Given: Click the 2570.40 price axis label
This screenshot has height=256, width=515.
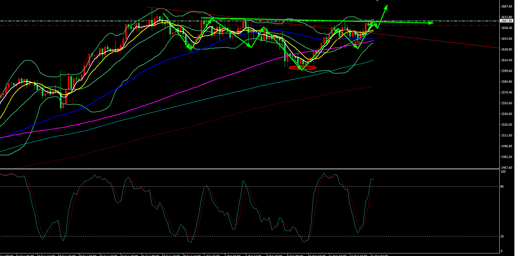Looking at the screenshot, I should pyautogui.click(x=506, y=92).
